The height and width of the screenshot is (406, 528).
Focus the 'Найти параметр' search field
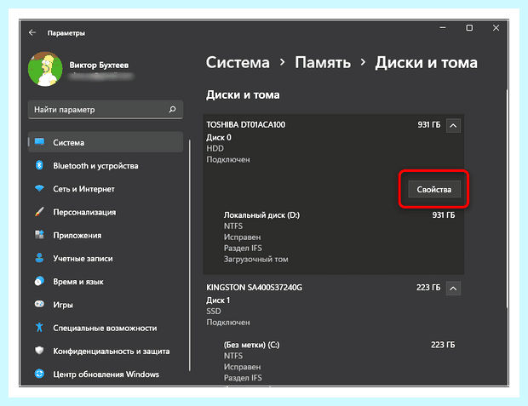tap(106, 110)
